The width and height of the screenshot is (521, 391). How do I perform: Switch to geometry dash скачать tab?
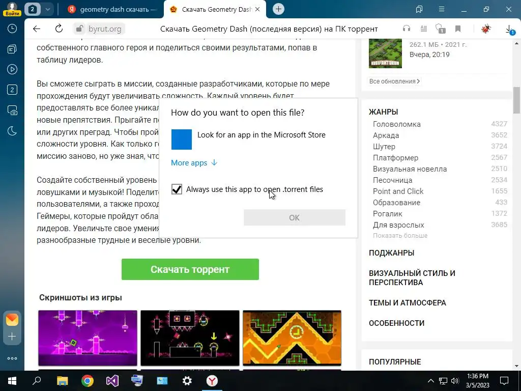(112, 9)
